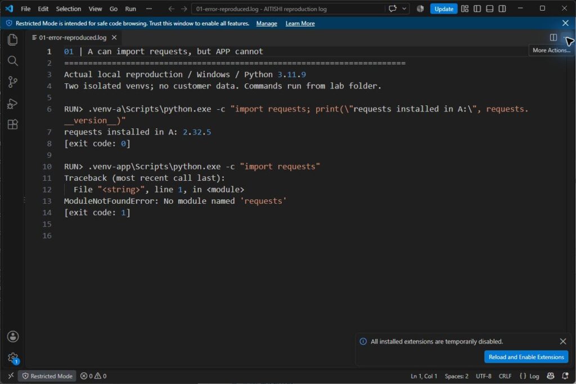Open the Run and Debug view
Screen dimensions: 576x384
(13, 104)
